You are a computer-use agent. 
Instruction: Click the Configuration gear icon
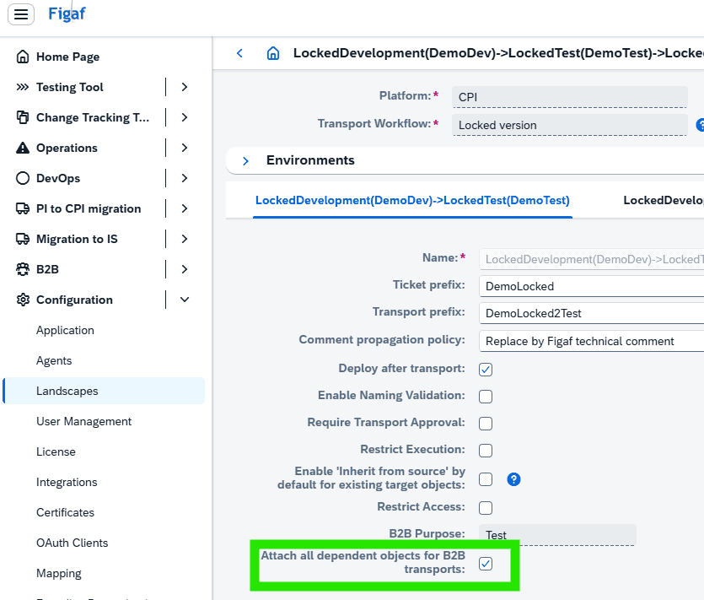(x=23, y=300)
